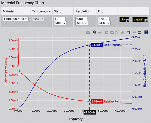This screenshot has height=123, width=151.
Task: Open the Resolution MHz unit dropdown
Action: (82, 23)
